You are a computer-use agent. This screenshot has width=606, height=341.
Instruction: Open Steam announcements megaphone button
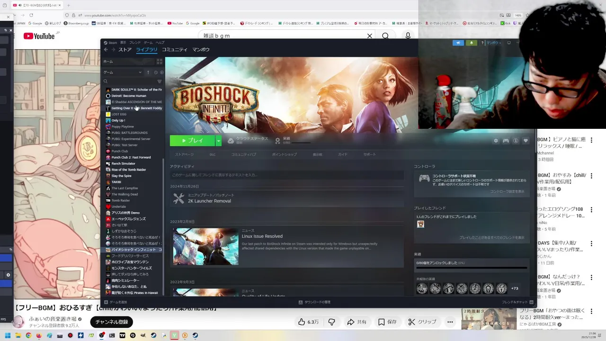coord(458,43)
